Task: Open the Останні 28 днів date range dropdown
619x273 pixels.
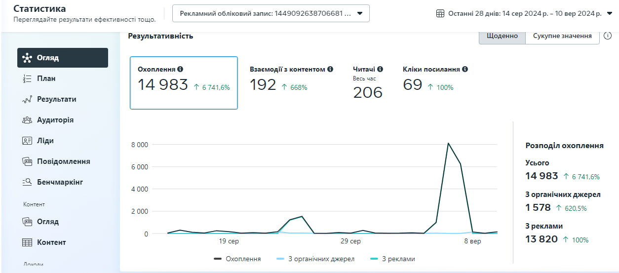Action: point(525,13)
